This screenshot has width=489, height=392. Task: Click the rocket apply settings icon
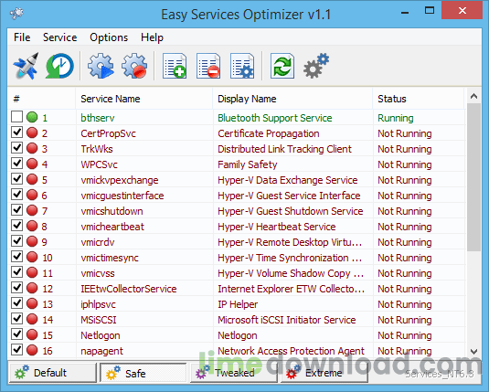[27, 66]
